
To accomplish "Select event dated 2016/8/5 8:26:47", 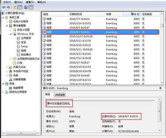I will (101, 28).
